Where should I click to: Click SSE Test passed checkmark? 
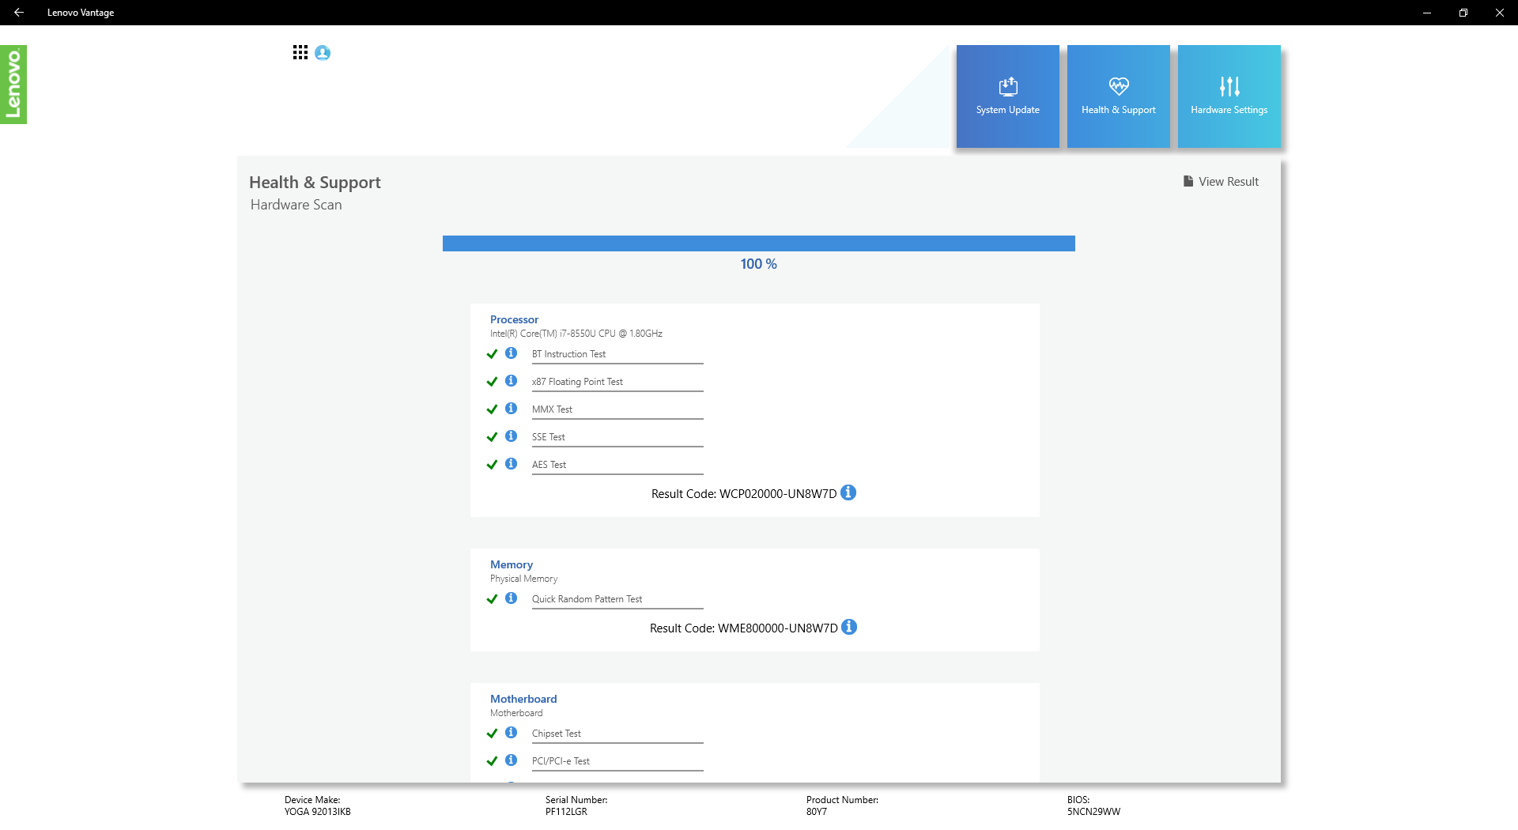pos(492,437)
